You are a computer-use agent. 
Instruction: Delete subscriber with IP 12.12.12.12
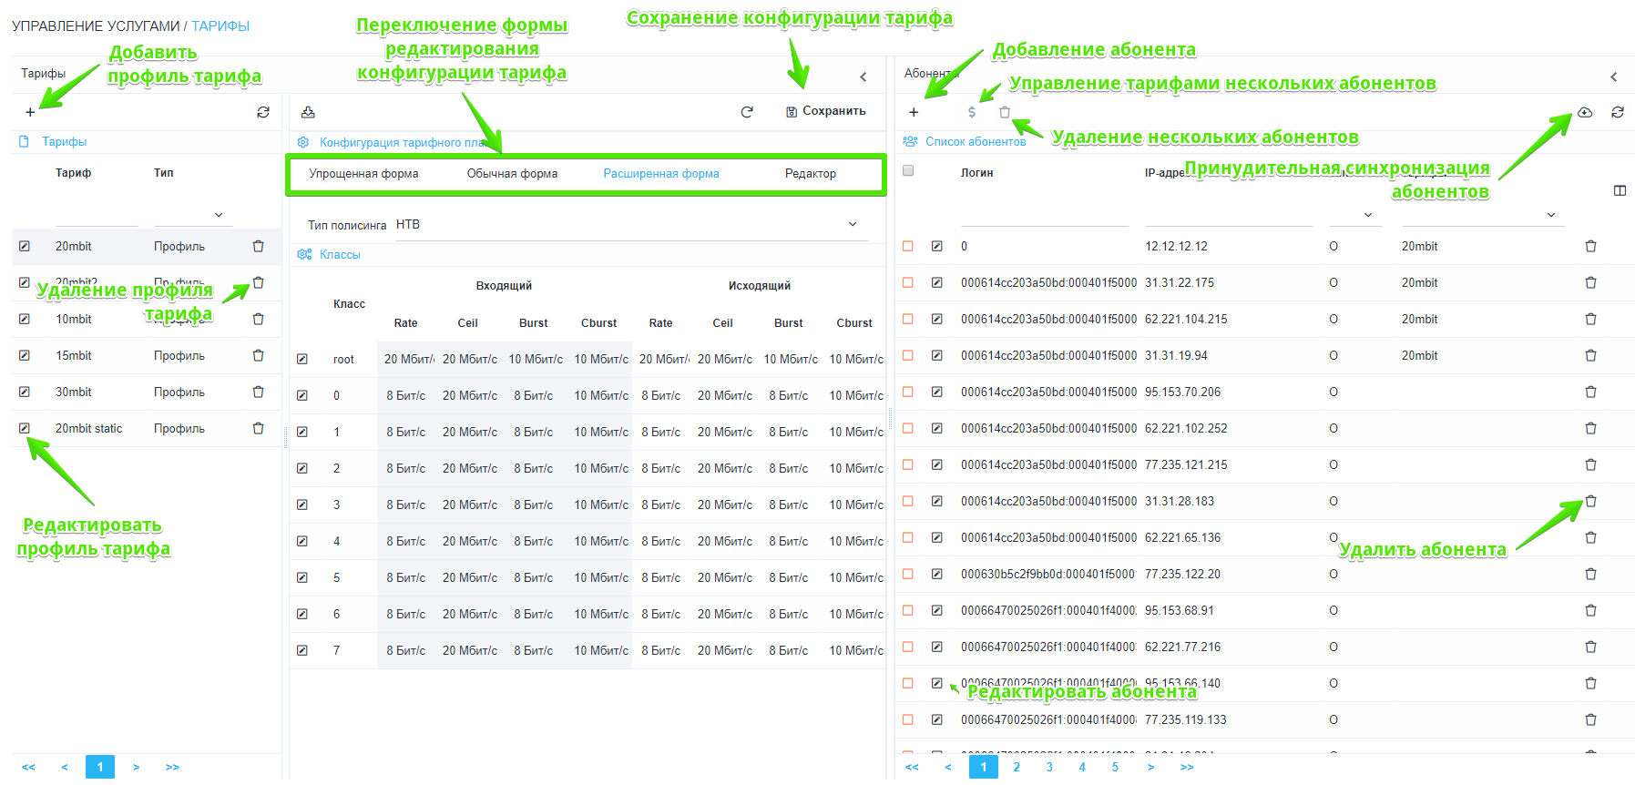pyautogui.click(x=1590, y=246)
